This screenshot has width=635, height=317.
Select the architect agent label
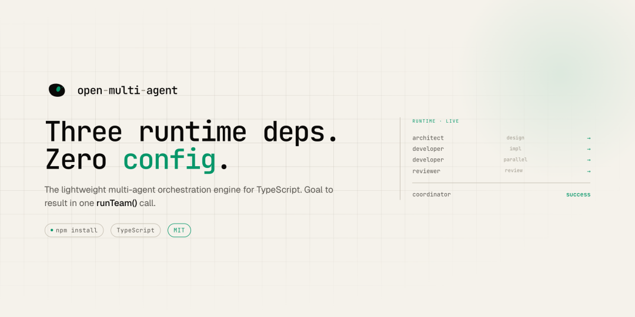[428, 139]
